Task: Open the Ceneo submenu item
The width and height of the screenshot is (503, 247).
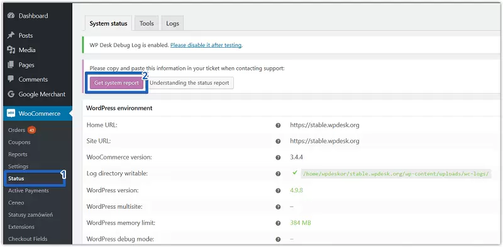Action: (x=16, y=203)
